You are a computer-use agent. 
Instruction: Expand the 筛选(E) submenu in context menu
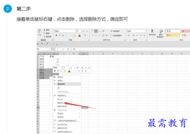tap(67, 114)
